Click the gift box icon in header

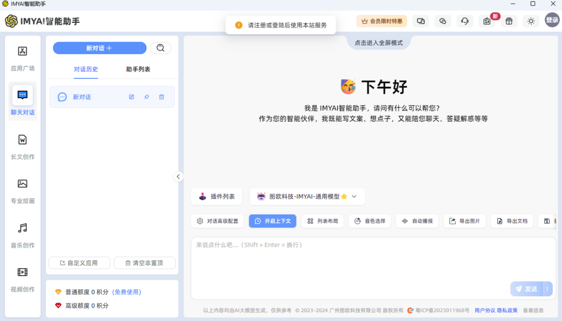[509, 21]
